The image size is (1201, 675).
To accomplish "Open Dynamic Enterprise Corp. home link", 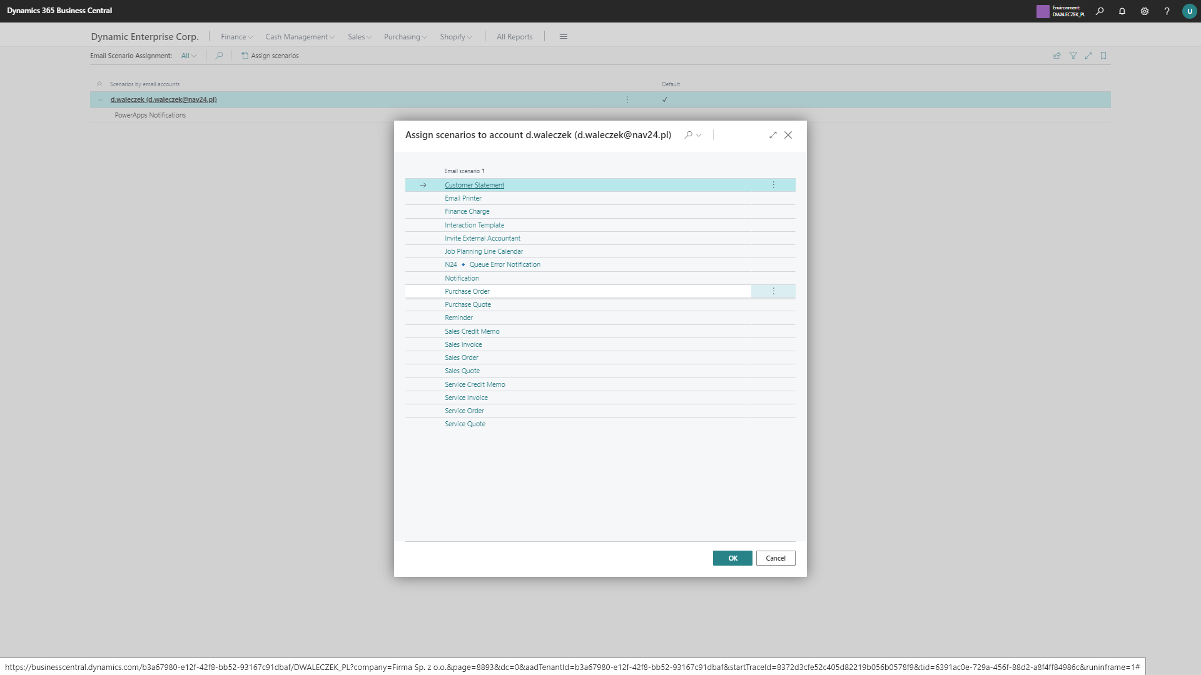I will pyautogui.click(x=144, y=37).
